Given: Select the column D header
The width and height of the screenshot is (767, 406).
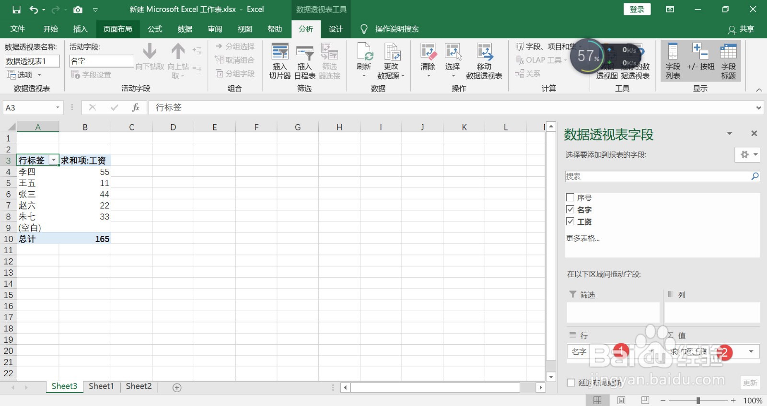Looking at the screenshot, I should click(173, 127).
